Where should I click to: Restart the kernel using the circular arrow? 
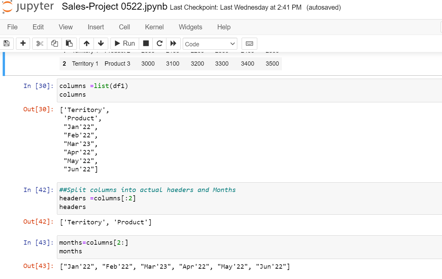(x=159, y=43)
